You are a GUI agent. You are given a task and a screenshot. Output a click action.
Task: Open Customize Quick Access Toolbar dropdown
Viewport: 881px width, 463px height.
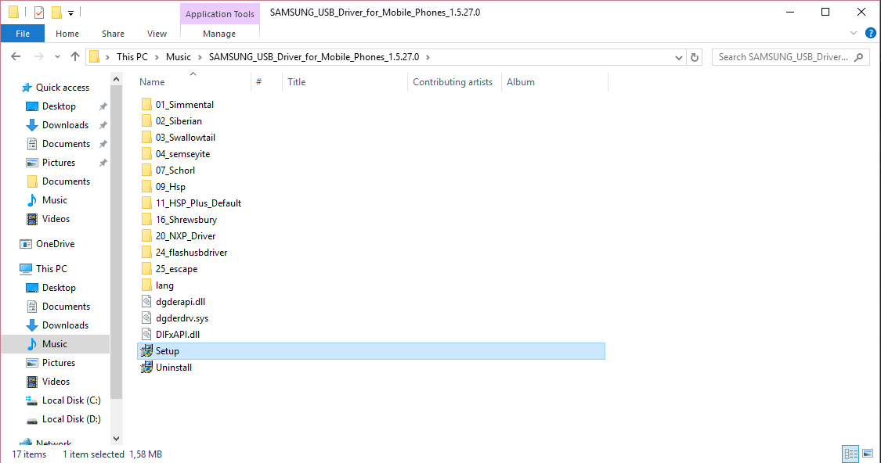click(x=70, y=13)
